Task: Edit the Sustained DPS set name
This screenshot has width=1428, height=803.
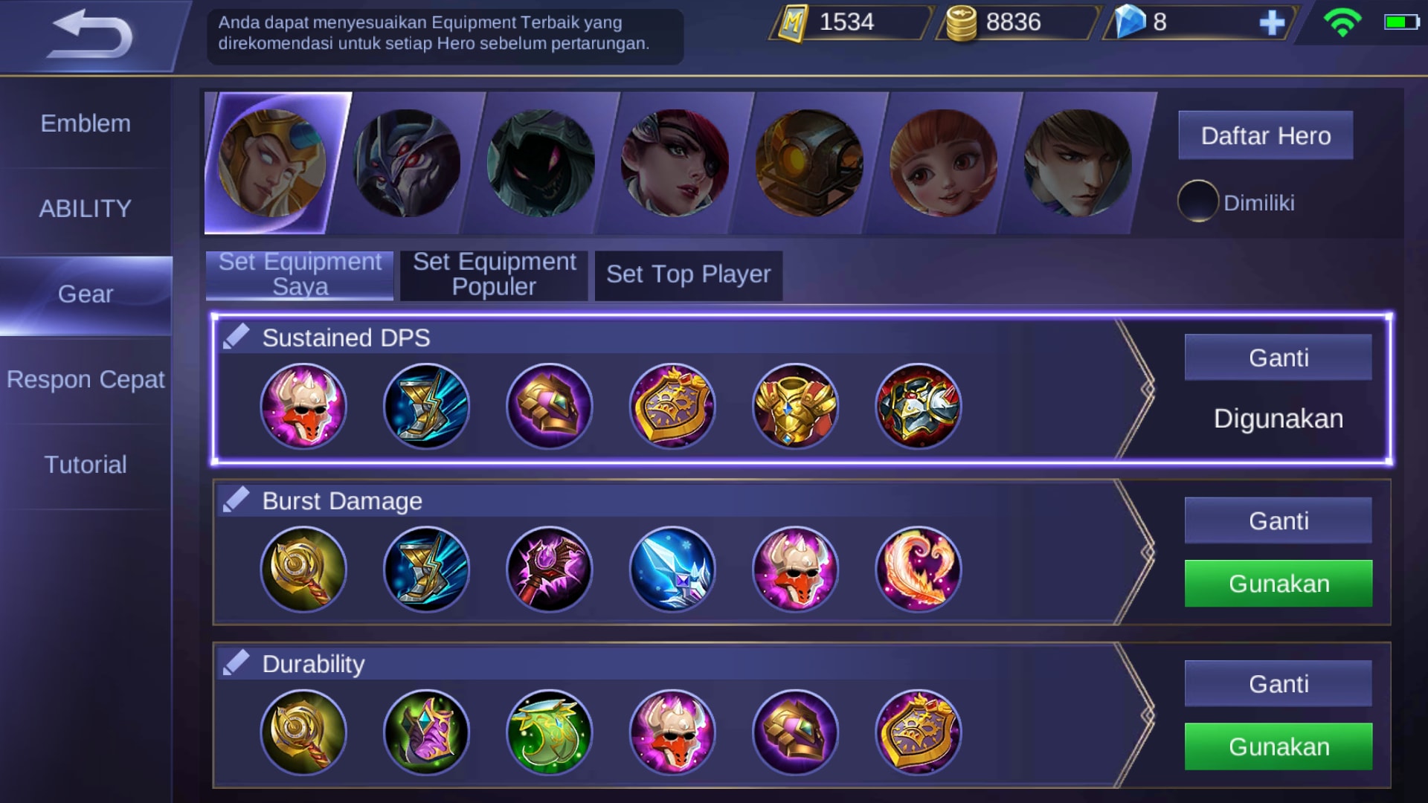Action: tap(237, 337)
